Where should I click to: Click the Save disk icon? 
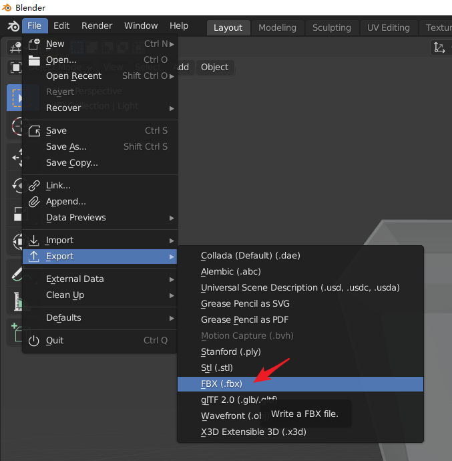click(x=34, y=131)
